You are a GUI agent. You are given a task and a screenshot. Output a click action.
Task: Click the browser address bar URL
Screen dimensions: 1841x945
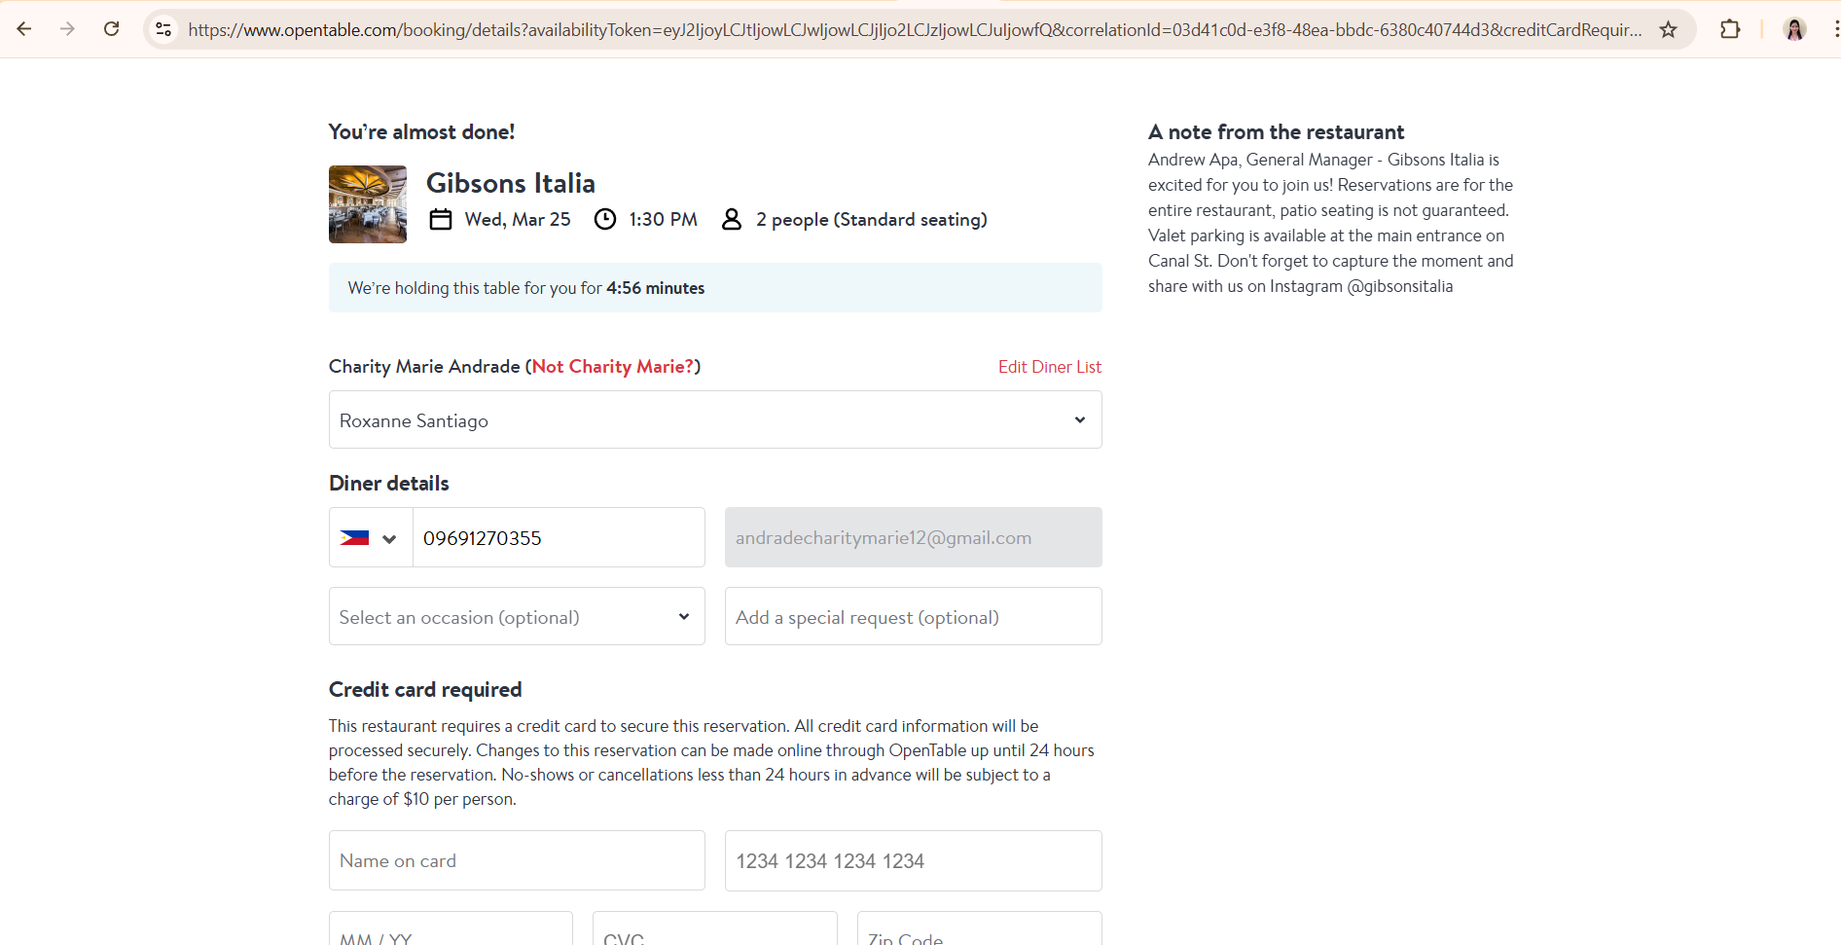coord(915,29)
